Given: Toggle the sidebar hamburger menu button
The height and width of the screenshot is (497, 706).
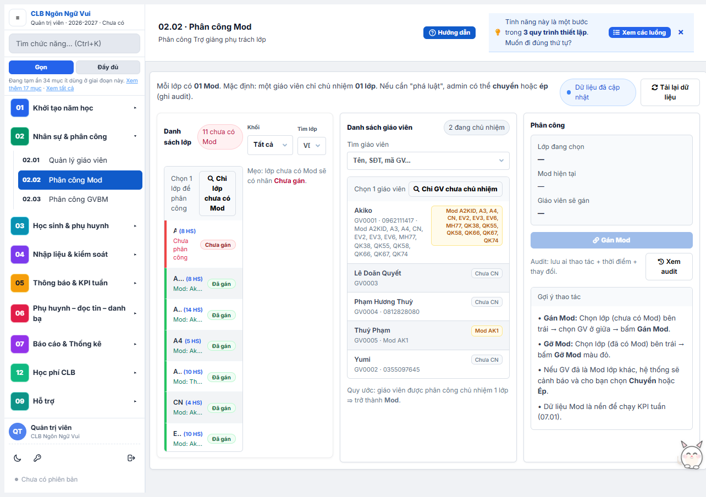Looking at the screenshot, I should pos(18,18).
